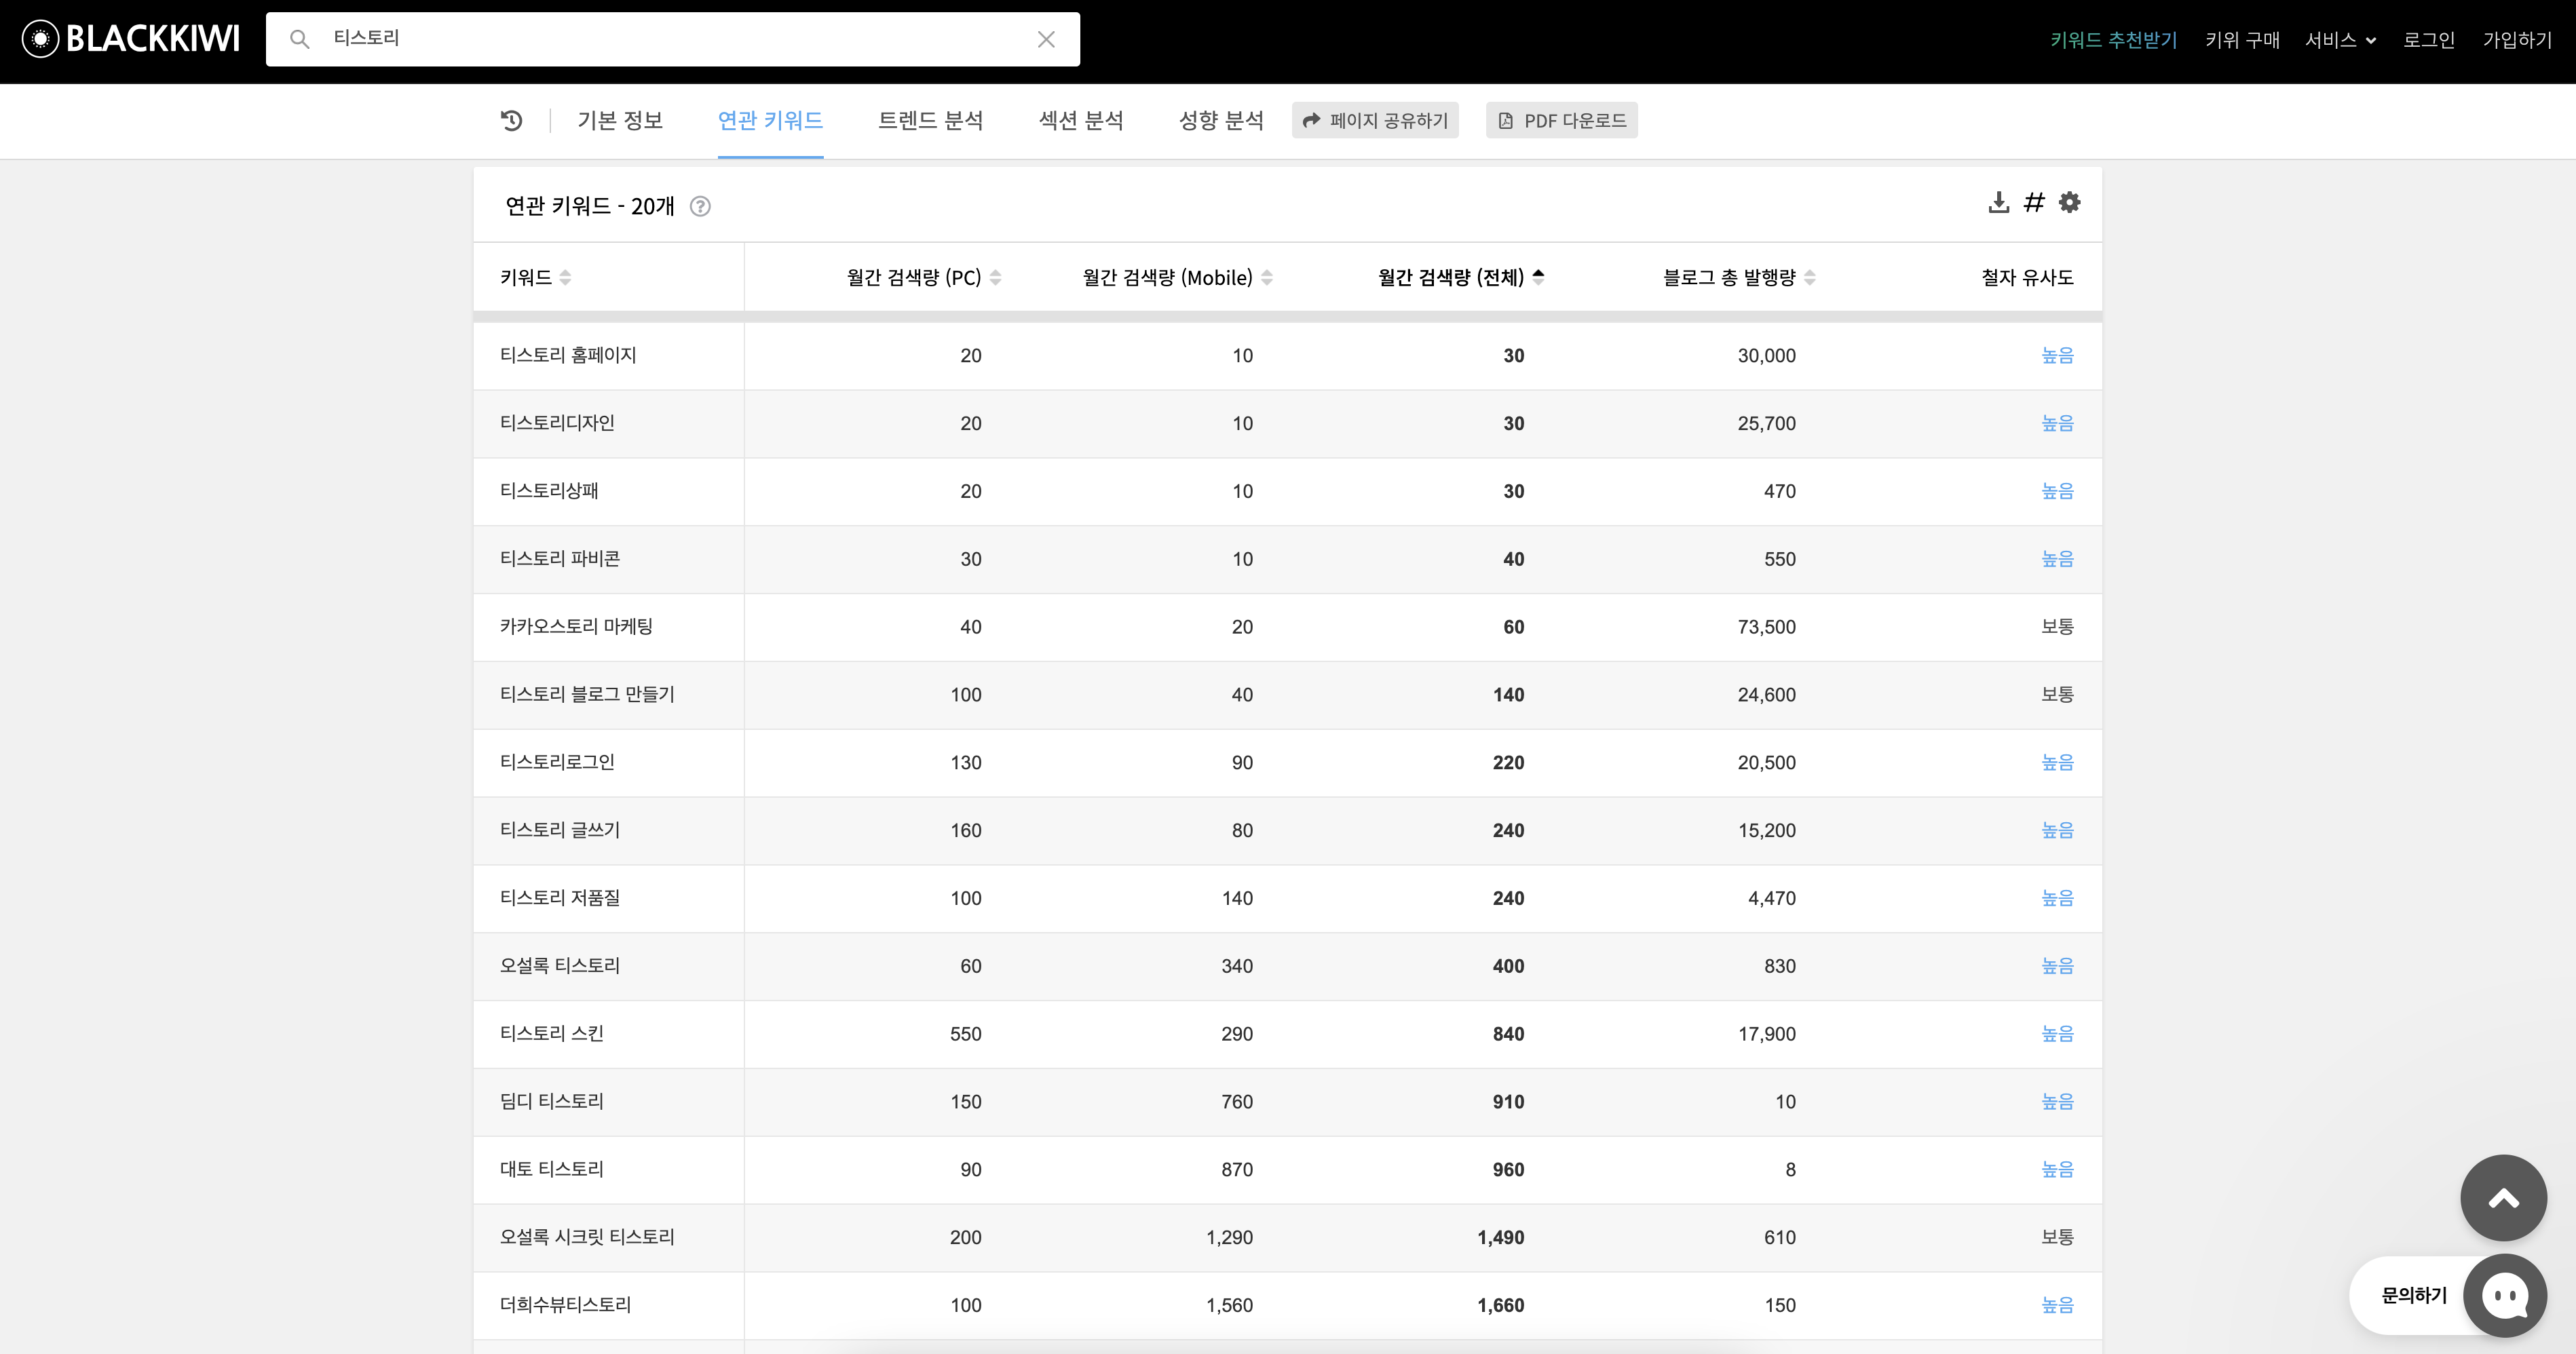2576x1354 pixels.
Task: Select keyword 티스토리 저품질
Action: point(559,898)
